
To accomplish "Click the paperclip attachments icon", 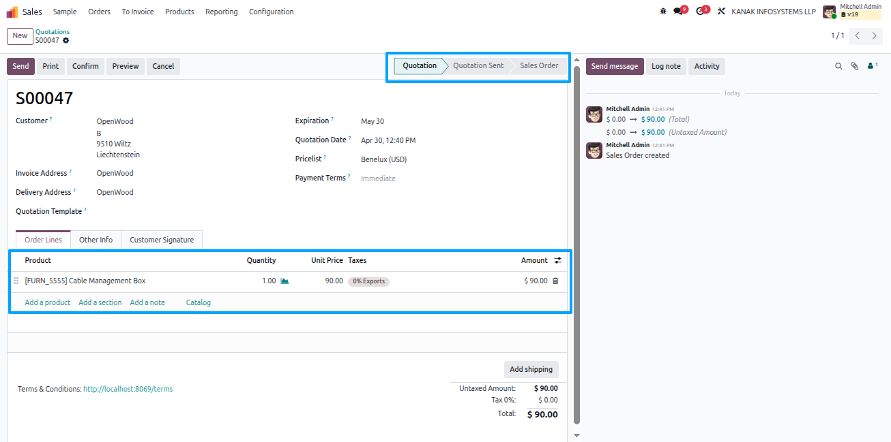I will coord(855,66).
